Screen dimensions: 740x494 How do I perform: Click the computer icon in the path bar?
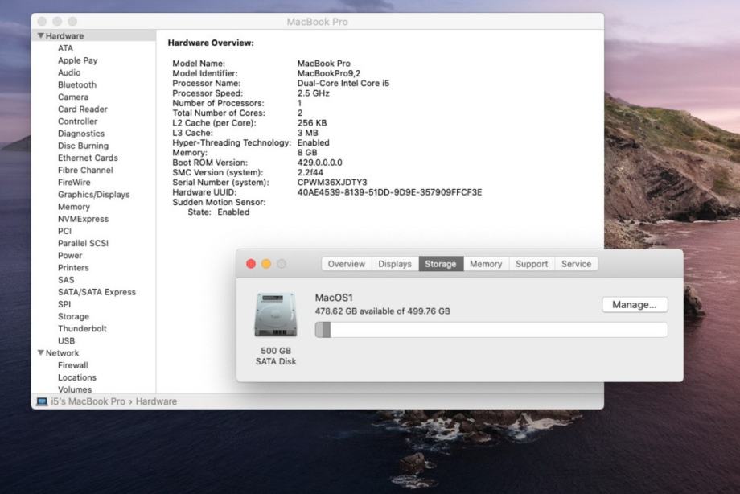(42, 401)
